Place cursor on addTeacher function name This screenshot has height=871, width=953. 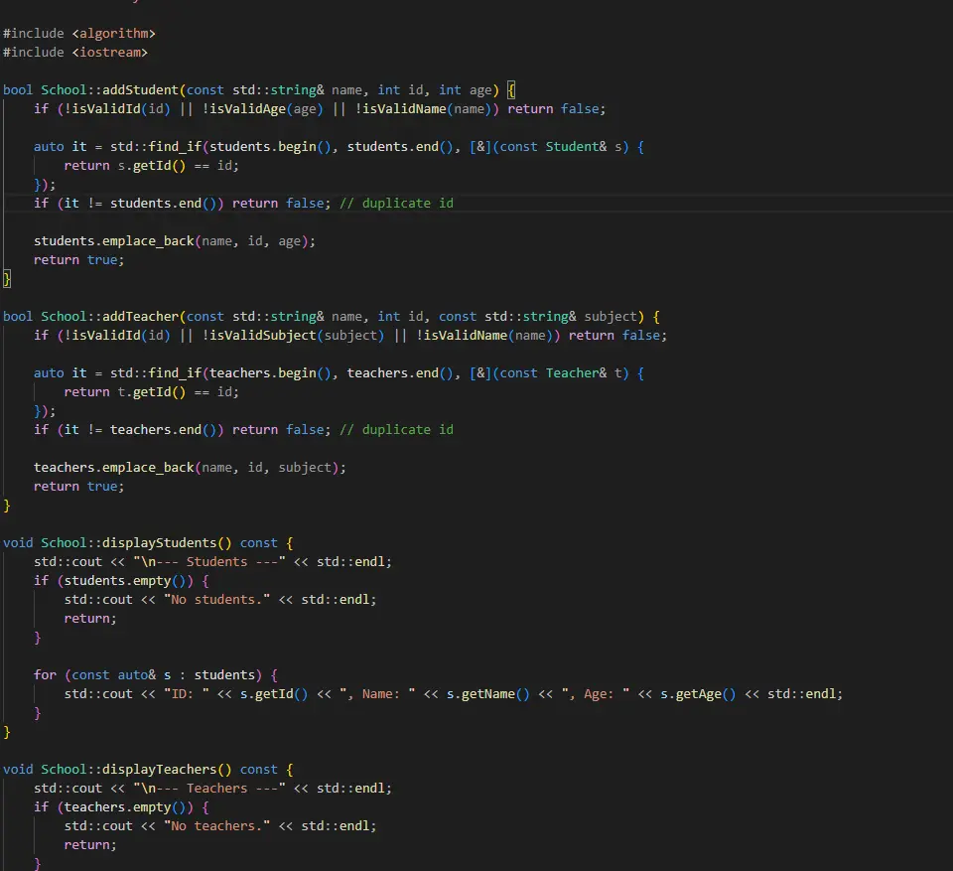click(140, 316)
